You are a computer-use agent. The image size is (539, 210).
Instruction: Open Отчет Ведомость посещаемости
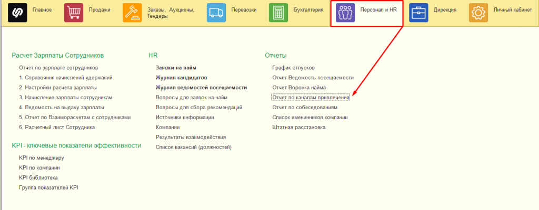313,78
